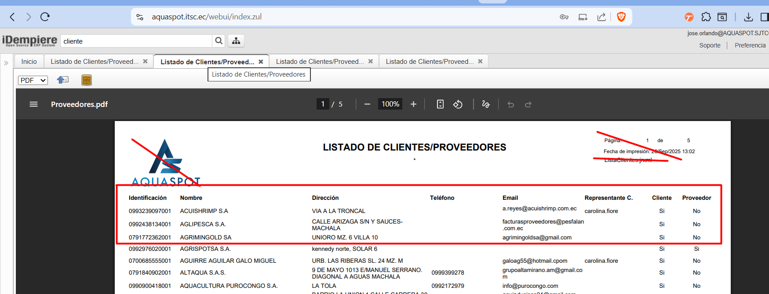This screenshot has width=769, height=294.
Task: Click the send report by email icon
Action: 63,80
